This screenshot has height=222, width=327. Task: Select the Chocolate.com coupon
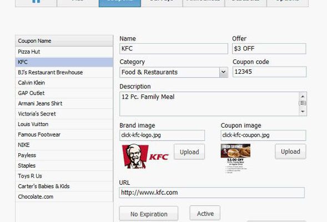point(64,196)
